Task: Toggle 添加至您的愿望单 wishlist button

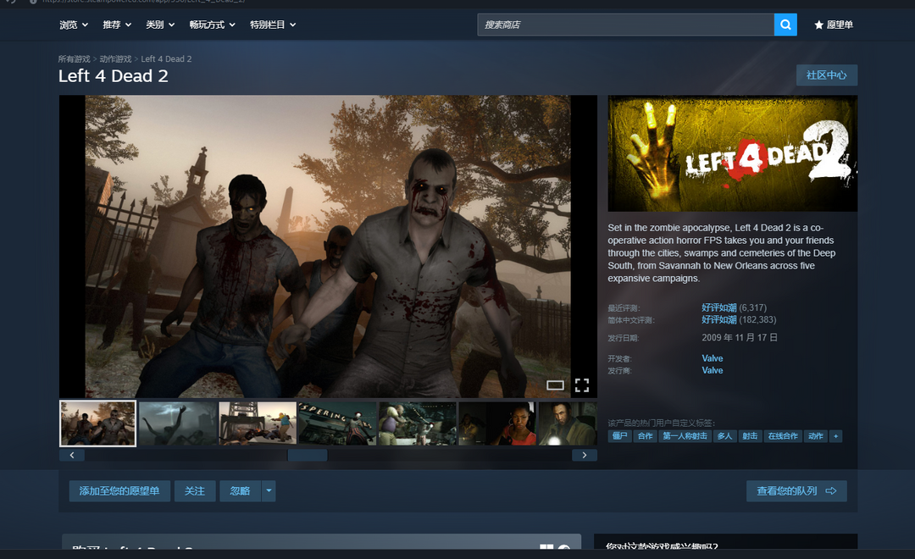Action: click(119, 491)
